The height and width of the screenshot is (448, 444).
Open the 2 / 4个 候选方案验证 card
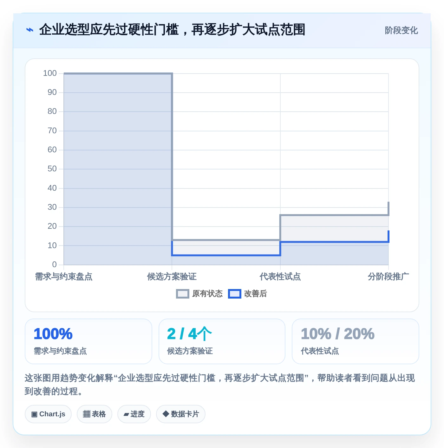click(222, 341)
